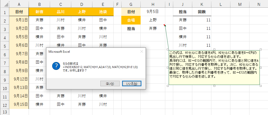Select cell E12 showing 川村

(103, 104)
